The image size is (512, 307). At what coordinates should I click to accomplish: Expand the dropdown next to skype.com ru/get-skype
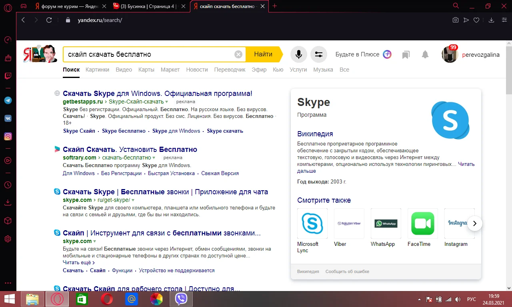133,200
